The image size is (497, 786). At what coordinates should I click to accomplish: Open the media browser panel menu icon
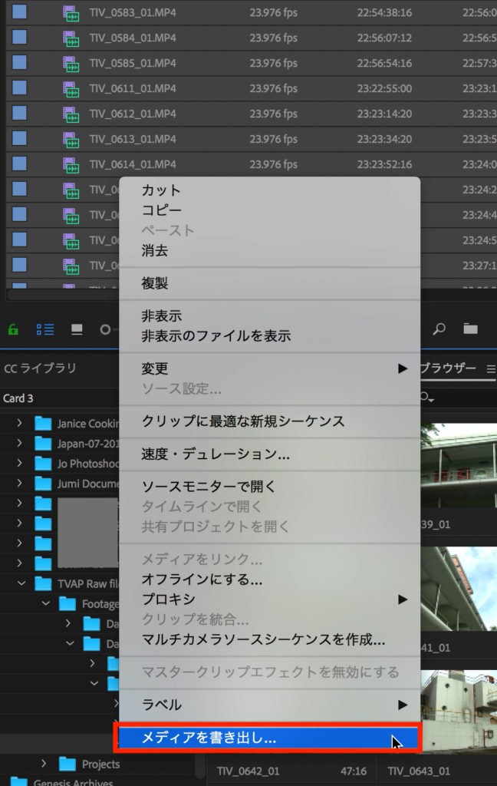(x=491, y=368)
